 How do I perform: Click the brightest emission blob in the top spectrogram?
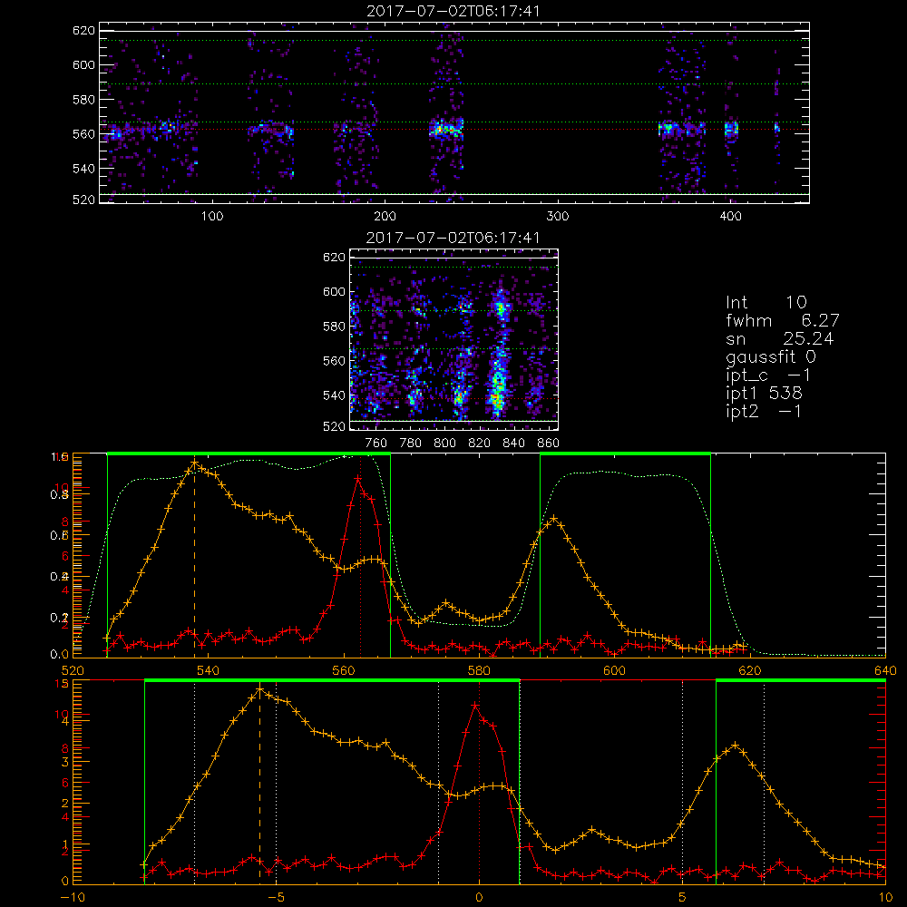446,129
